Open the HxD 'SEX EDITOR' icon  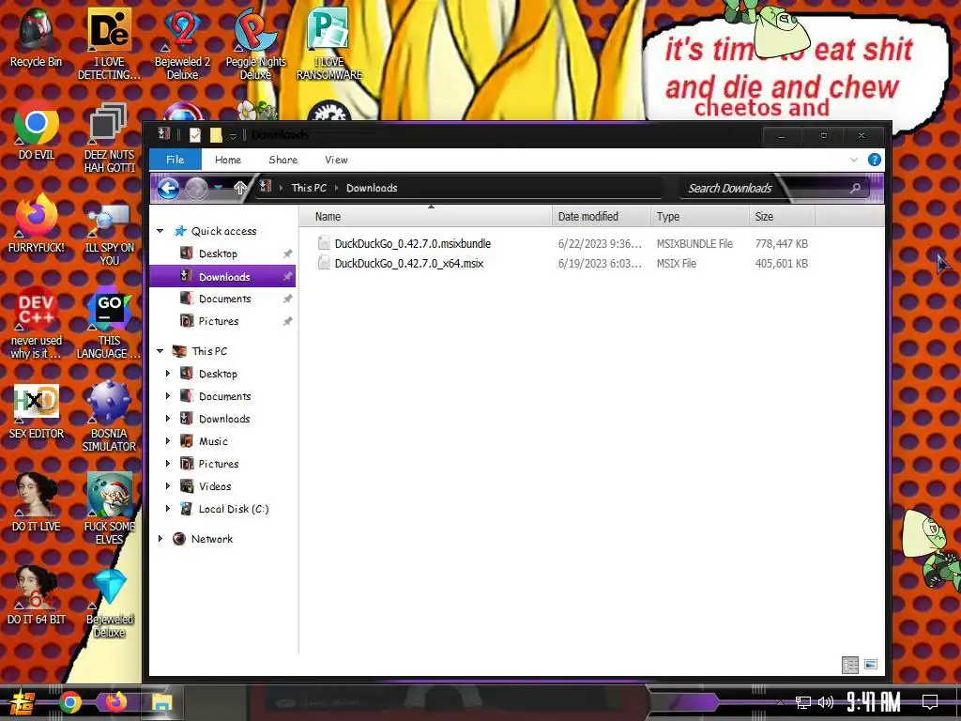[x=36, y=409]
